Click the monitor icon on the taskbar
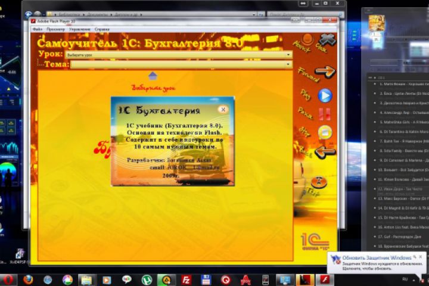The width and height of the screenshot is (429, 286). tap(285, 280)
